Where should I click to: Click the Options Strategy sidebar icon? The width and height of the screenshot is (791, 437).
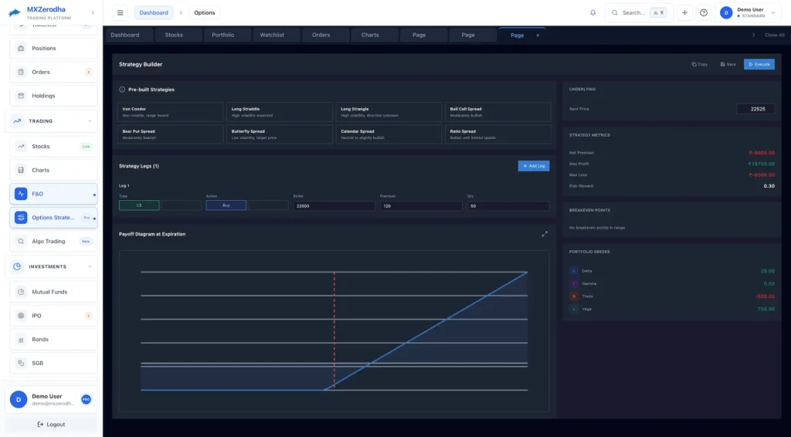[21, 218]
